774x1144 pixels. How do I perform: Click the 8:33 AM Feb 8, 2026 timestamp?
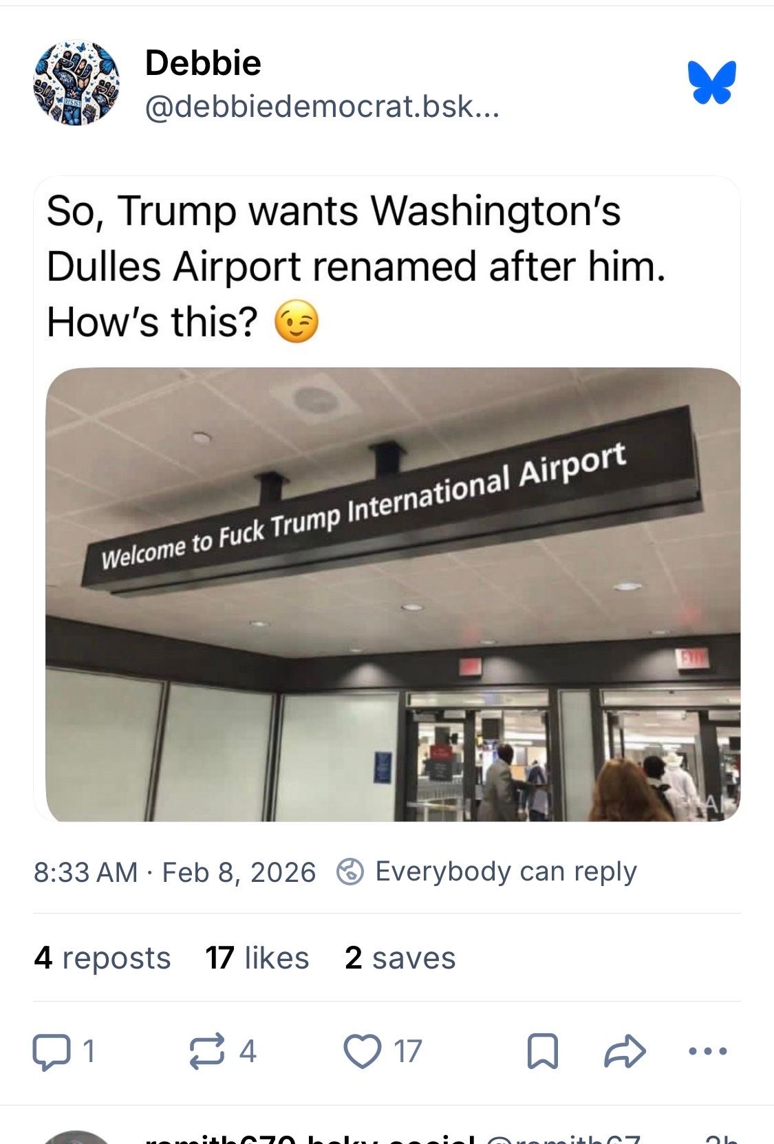click(x=175, y=872)
